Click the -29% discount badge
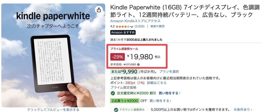Screen dimensions: 264x112 [118, 57]
